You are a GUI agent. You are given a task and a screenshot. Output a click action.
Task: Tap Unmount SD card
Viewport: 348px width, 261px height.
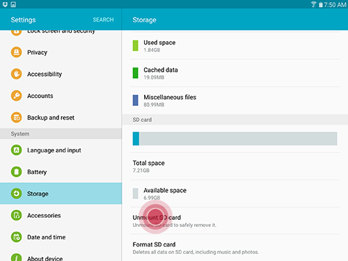pyautogui.click(x=235, y=221)
